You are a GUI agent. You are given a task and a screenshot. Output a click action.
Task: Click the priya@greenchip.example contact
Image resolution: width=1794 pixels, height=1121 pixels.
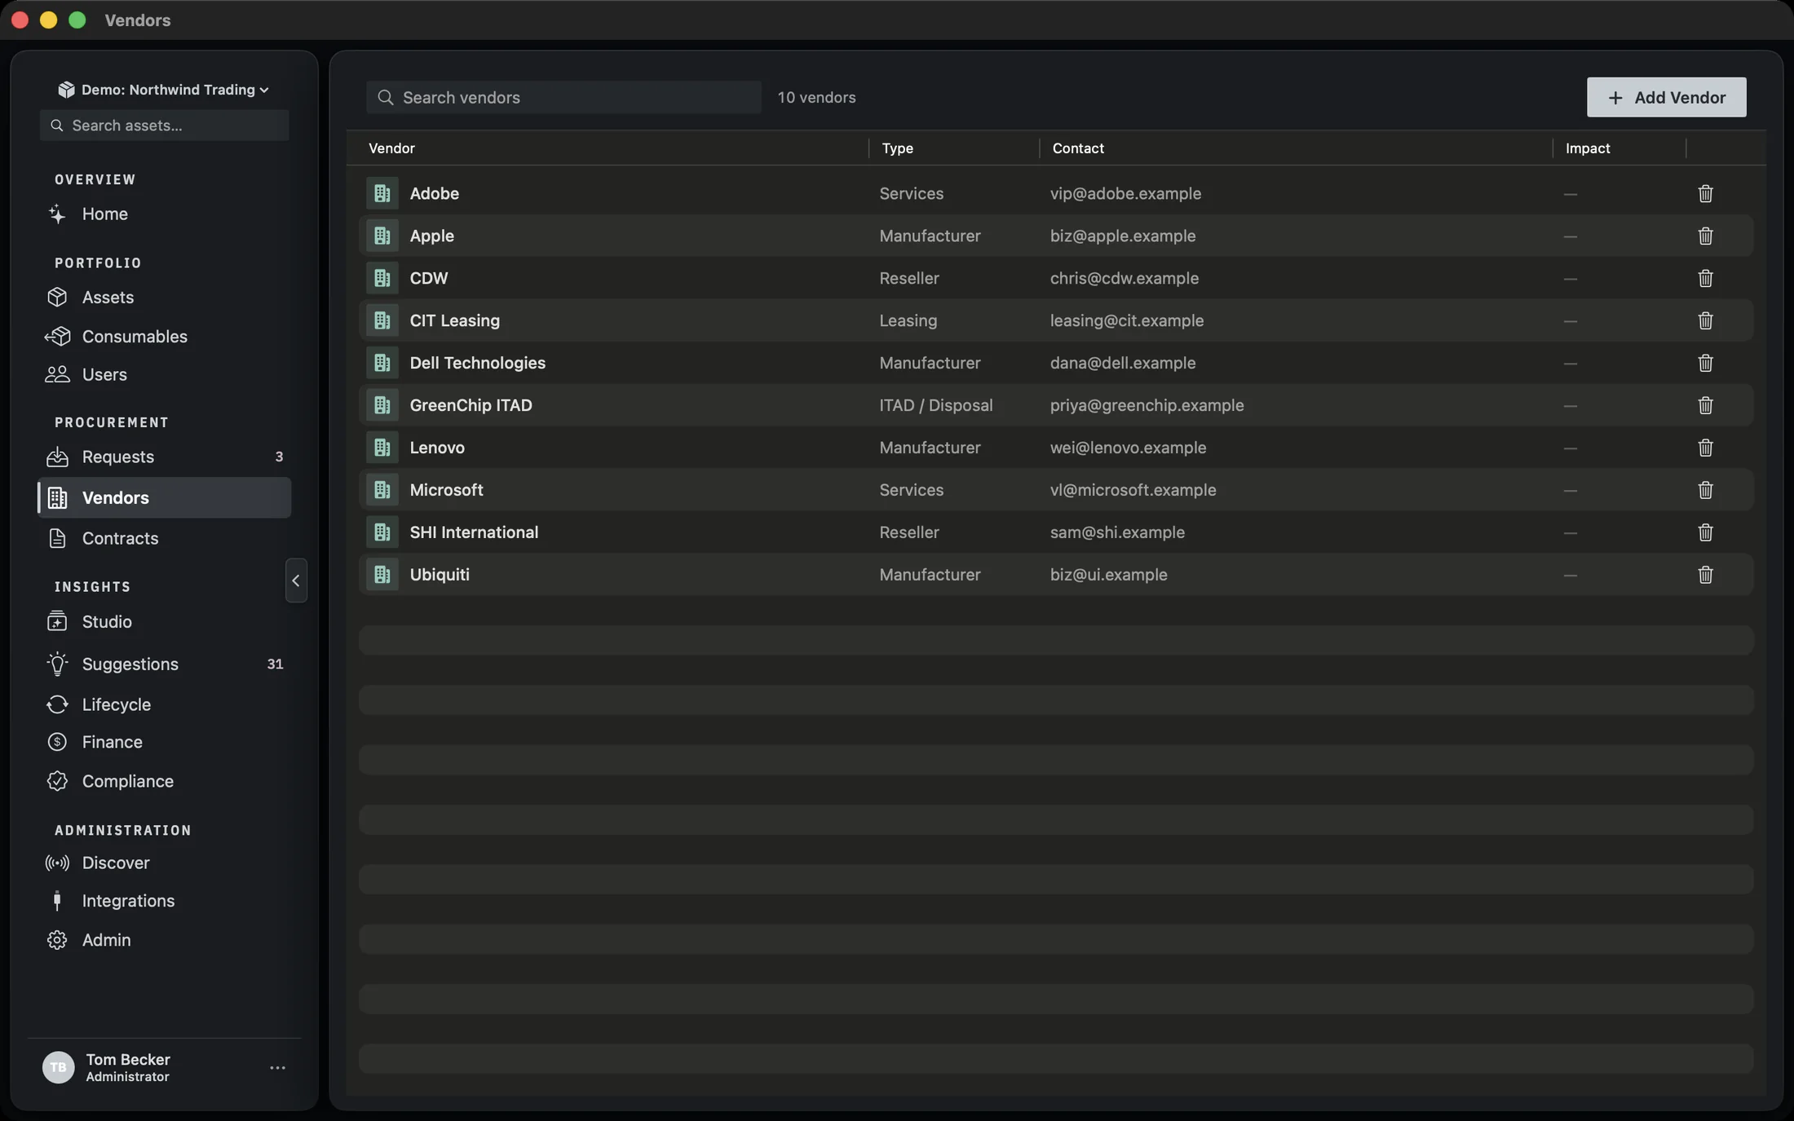point(1147,406)
